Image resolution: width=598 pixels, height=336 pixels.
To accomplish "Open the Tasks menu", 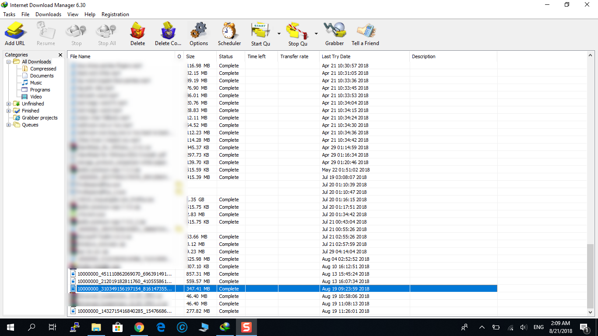I will click(x=9, y=14).
